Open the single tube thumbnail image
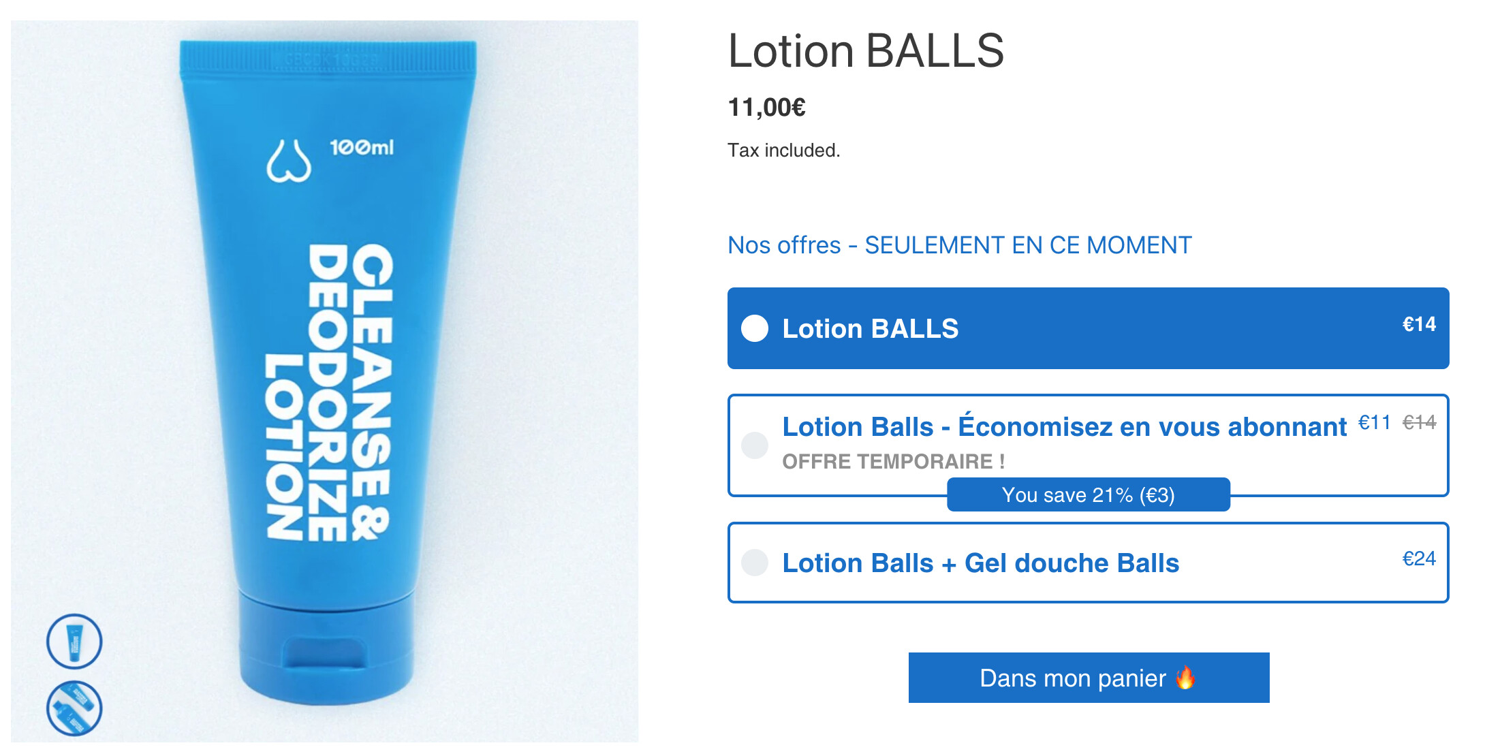The image size is (1485, 756). [x=74, y=641]
